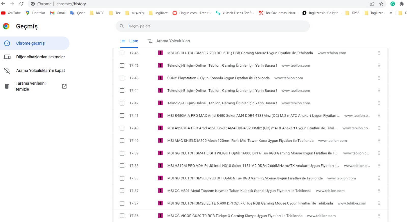Expand hidden bookmarks with the chevron
This screenshot has width=407, height=222.
coord(391,13)
